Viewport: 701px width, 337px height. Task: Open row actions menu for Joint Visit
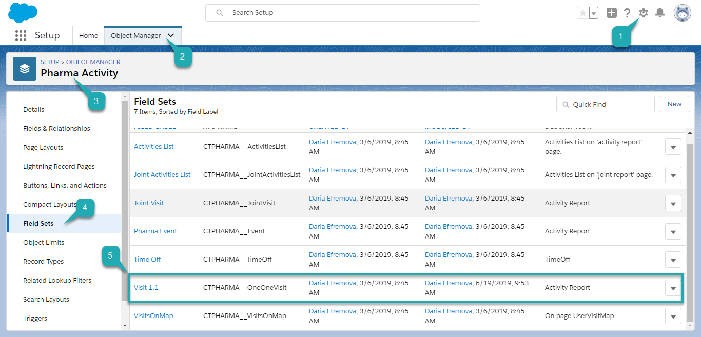point(673,204)
